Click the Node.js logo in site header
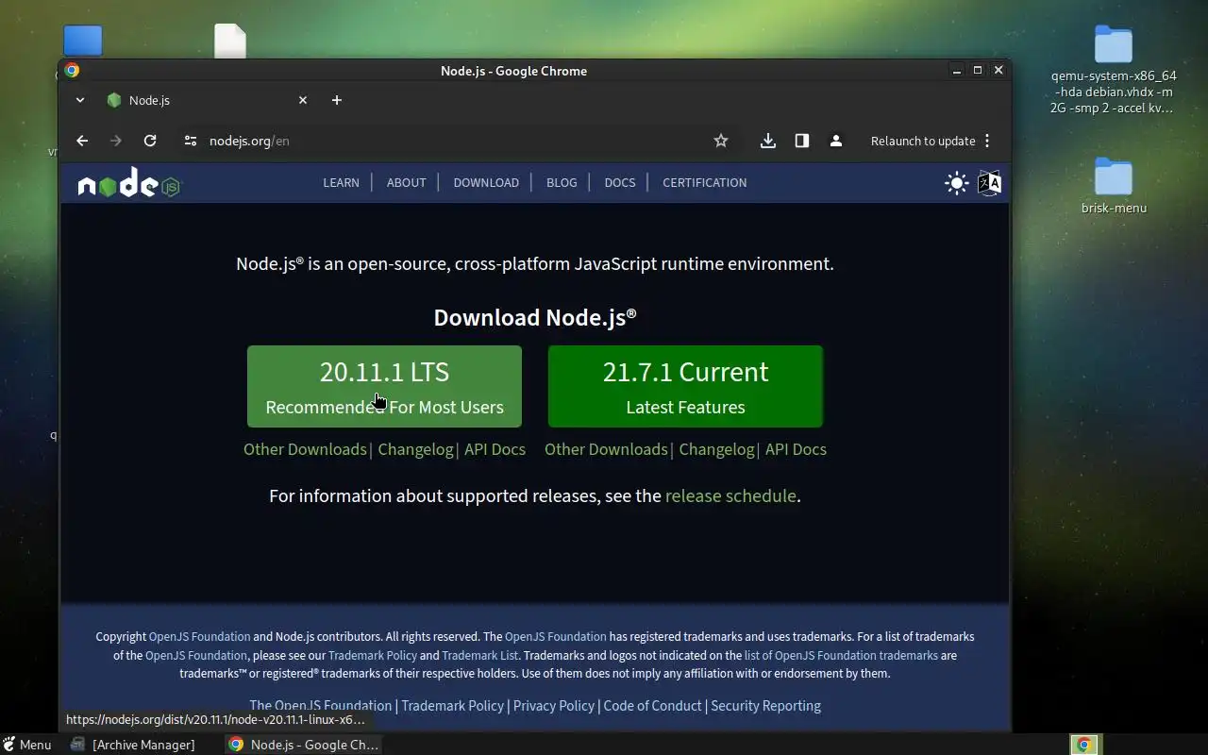 coord(128,183)
